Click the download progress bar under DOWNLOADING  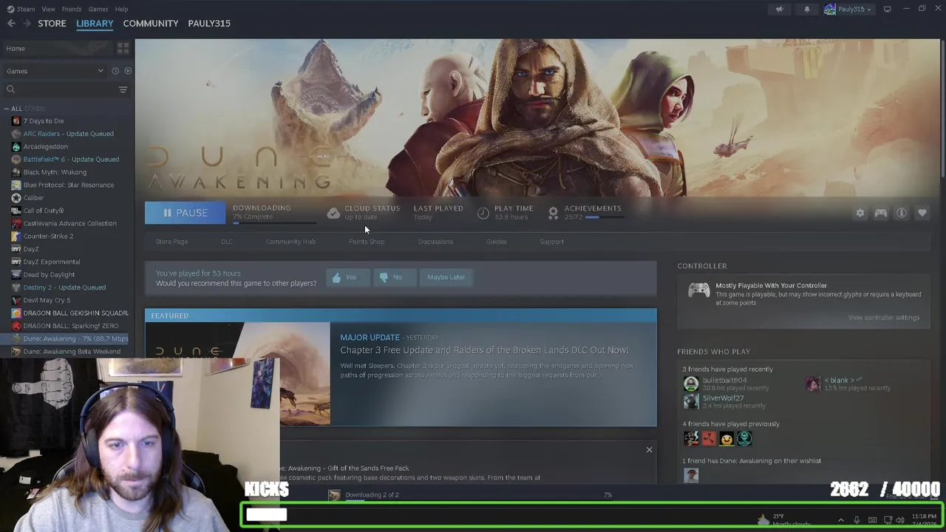(x=274, y=222)
